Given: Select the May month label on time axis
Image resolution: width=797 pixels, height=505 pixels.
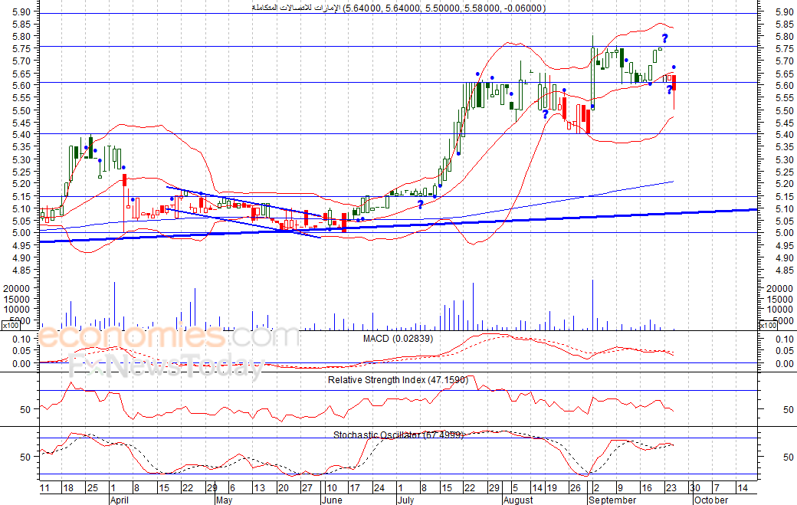Looking at the screenshot, I should tap(224, 500).
